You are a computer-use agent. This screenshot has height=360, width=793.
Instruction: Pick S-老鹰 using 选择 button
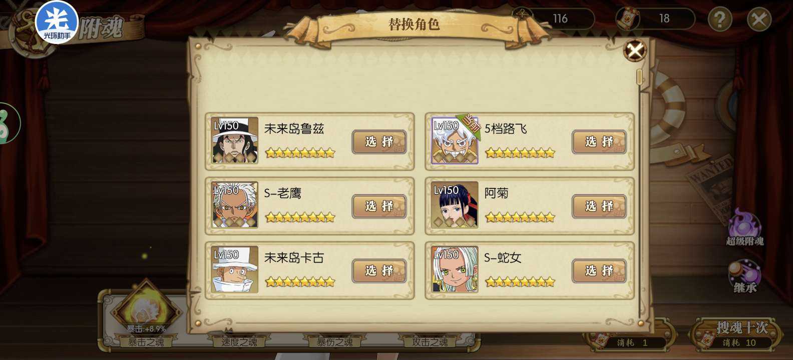(379, 206)
